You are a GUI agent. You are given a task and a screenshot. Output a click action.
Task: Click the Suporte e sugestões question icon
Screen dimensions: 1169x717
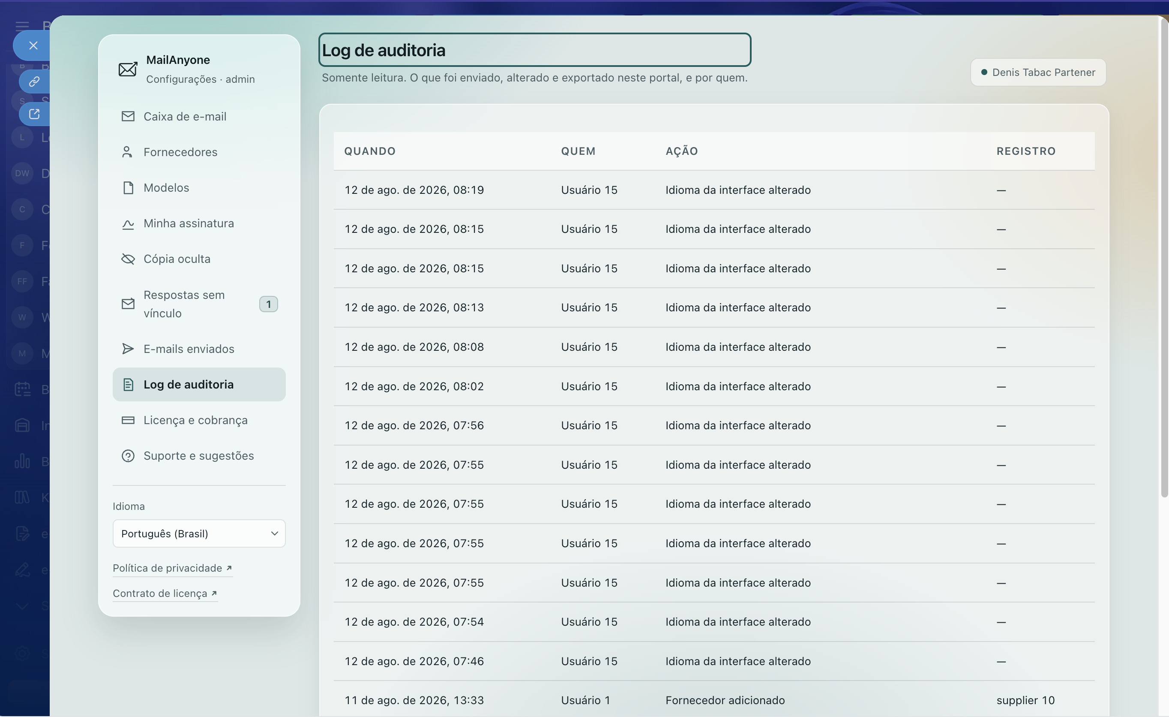(x=128, y=456)
